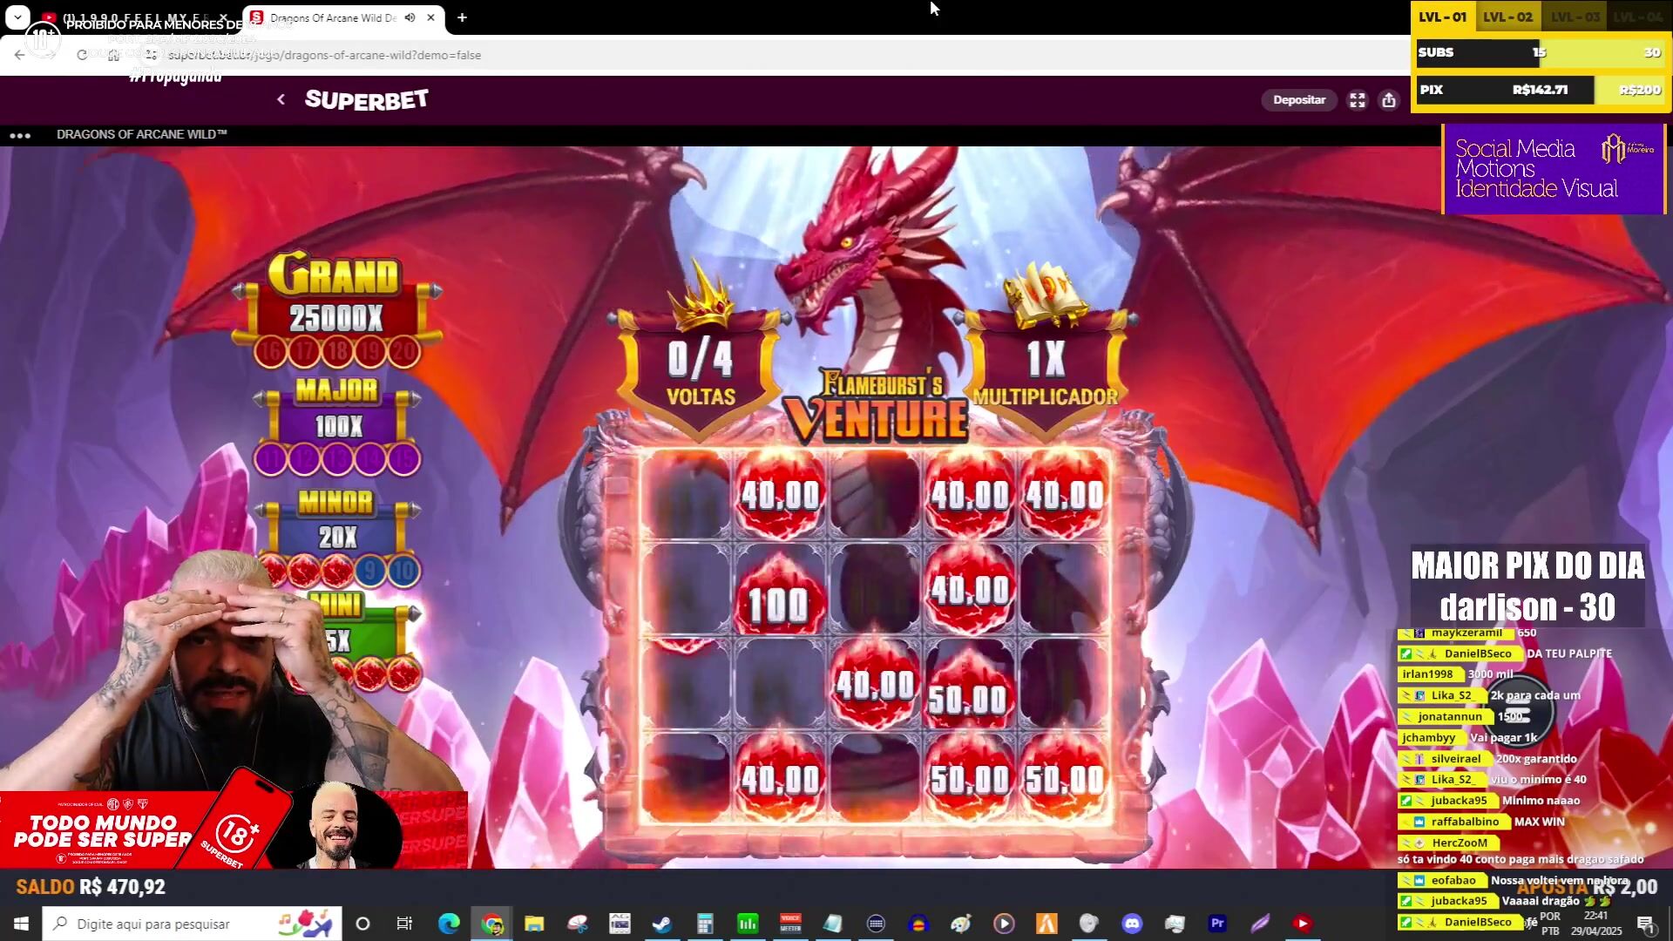Image resolution: width=1673 pixels, height=941 pixels.
Task: Click the PIX R$142.71 progress bar
Action: click(x=1539, y=90)
